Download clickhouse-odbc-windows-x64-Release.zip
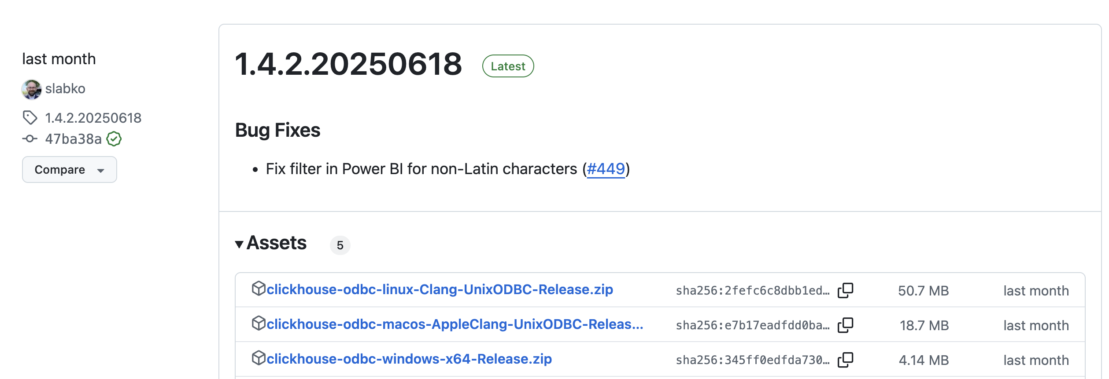 [409, 359]
